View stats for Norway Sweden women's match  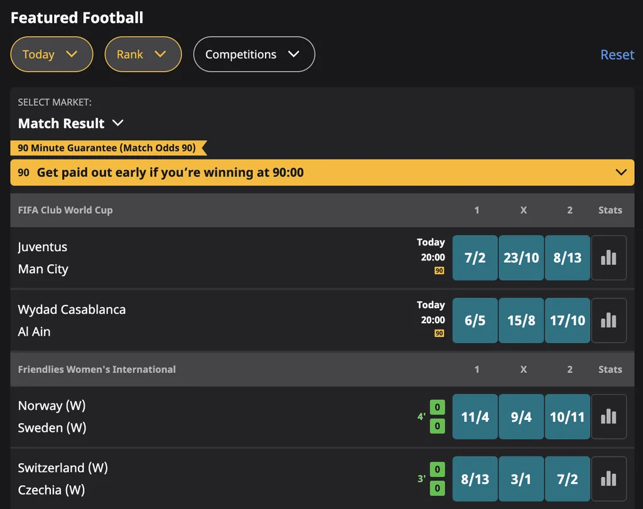point(608,416)
